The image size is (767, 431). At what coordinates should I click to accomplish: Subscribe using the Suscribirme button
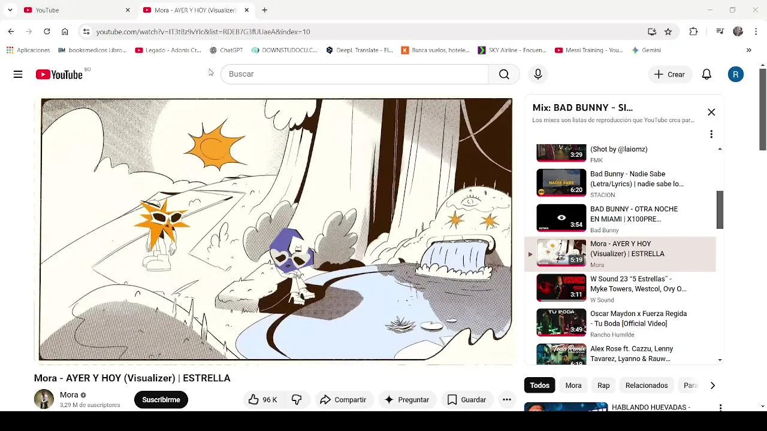[x=161, y=400]
